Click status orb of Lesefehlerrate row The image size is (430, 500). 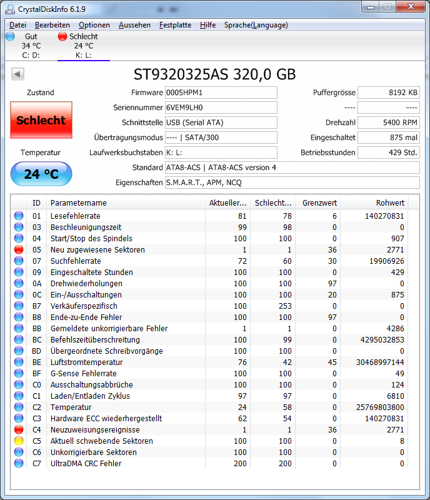(19, 216)
